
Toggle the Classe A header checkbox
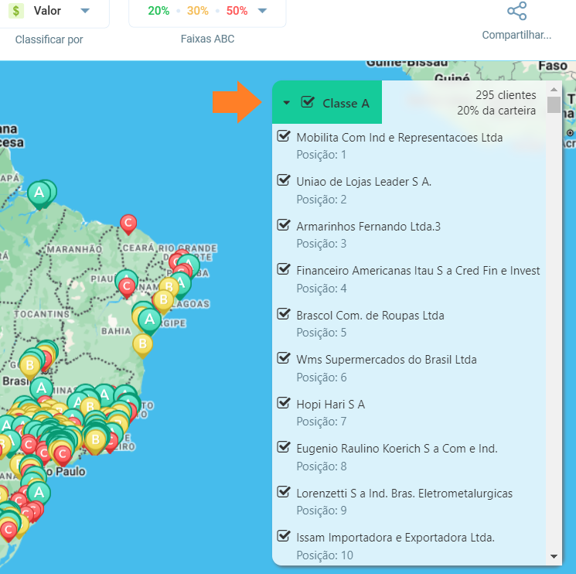pos(308,102)
